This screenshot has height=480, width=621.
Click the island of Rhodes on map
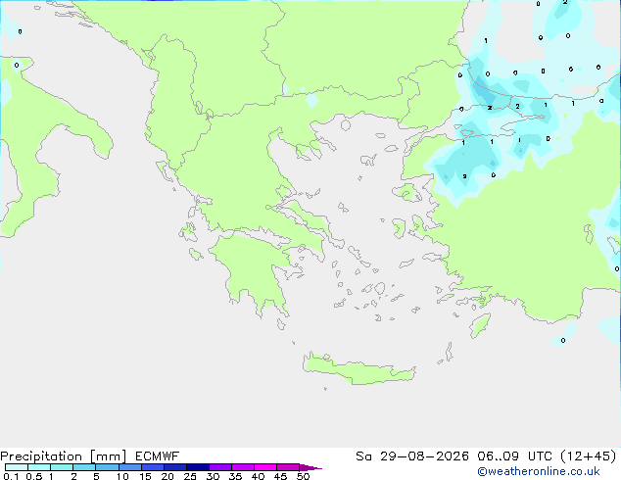point(480,325)
